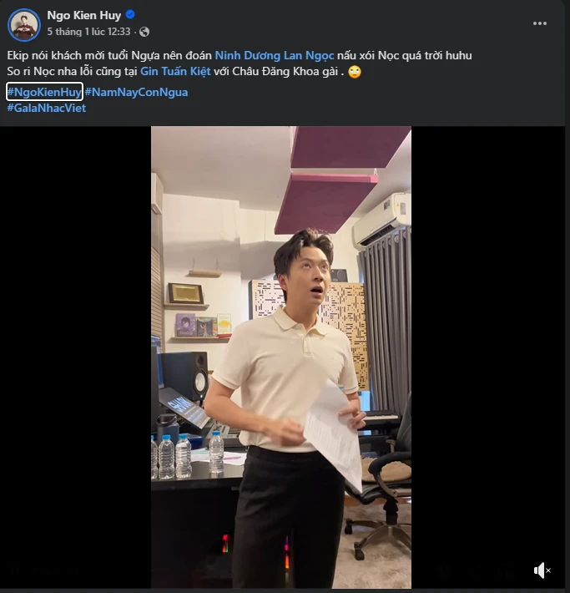Click the #GalaNhacViet hashtag
The width and height of the screenshot is (570, 593).
tap(46, 108)
